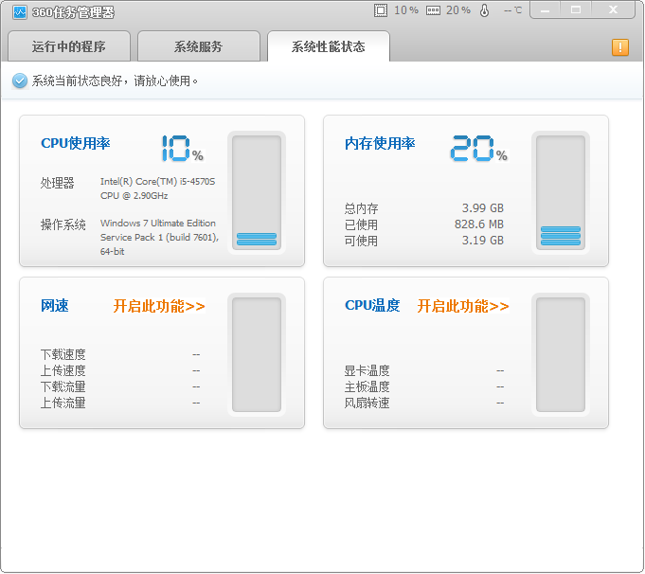The width and height of the screenshot is (645, 574).
Task: Click the memory module icon in title bar
Action: [x=433, y=10]
